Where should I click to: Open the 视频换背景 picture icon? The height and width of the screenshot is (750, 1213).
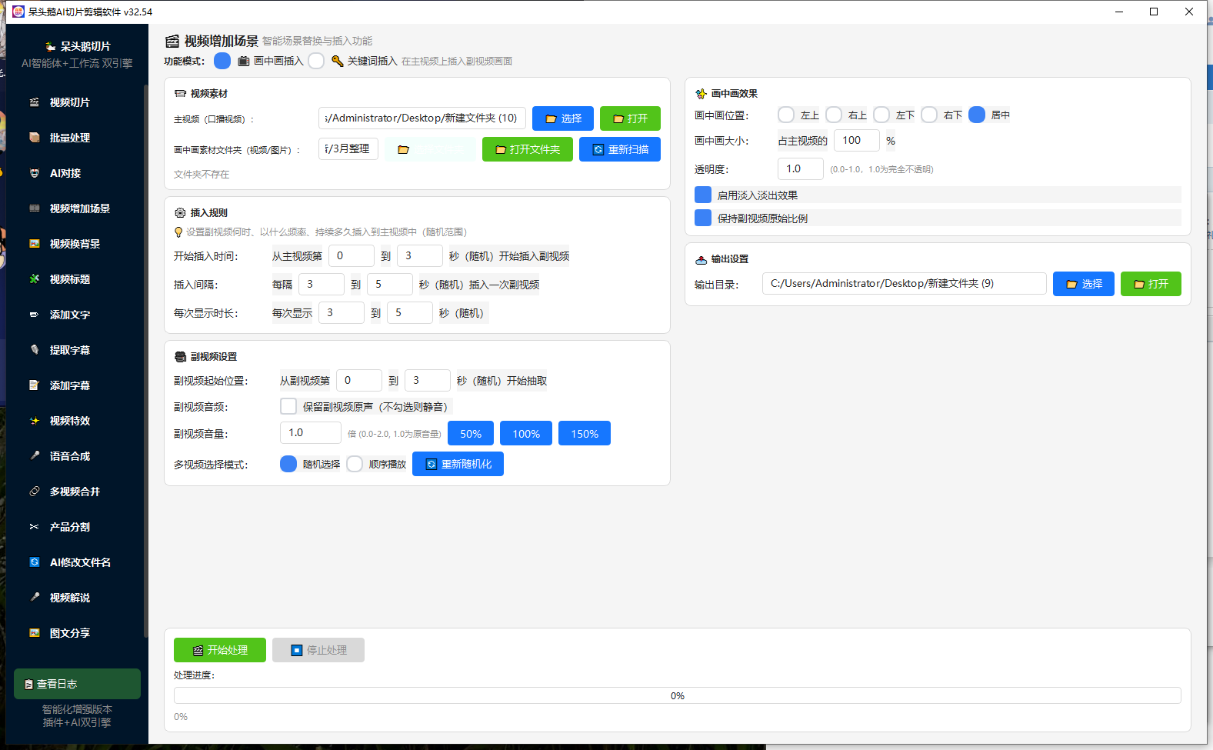pos(34,244)
